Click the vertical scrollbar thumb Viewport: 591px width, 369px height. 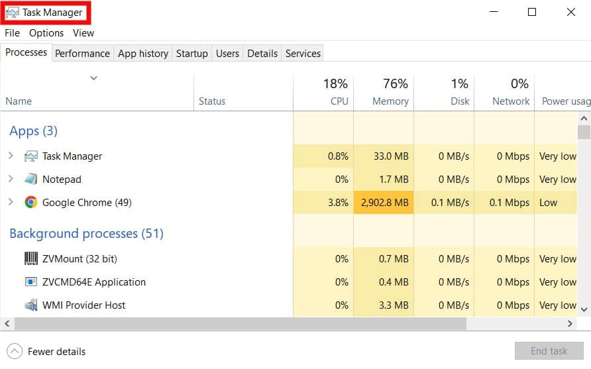pos(584,132)
